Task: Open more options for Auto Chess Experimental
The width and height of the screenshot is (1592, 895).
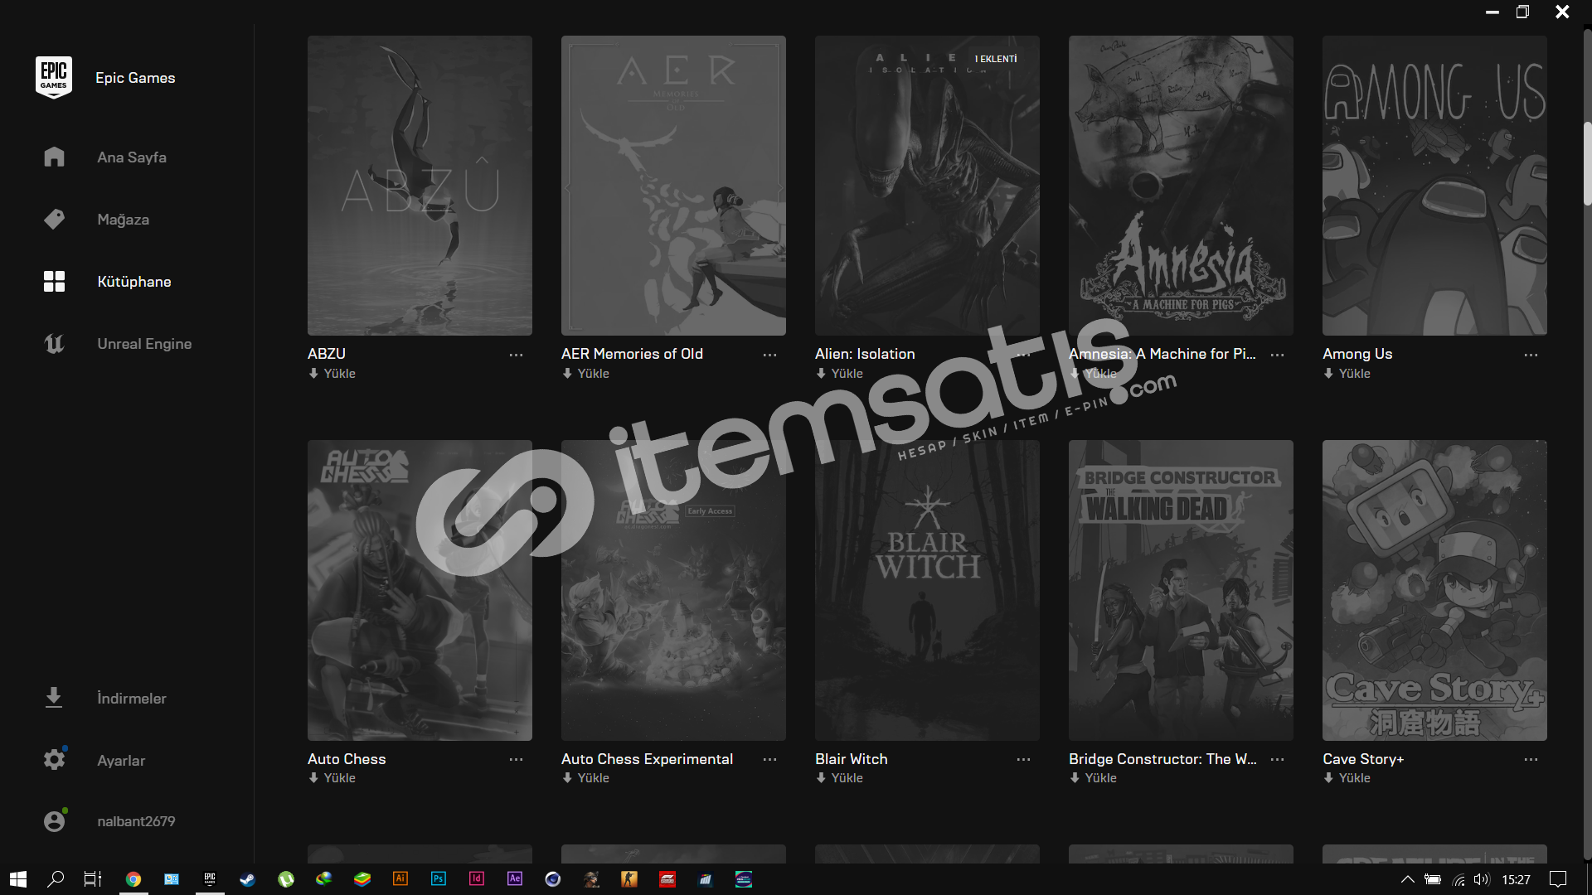Action: [x=769, y=759]
